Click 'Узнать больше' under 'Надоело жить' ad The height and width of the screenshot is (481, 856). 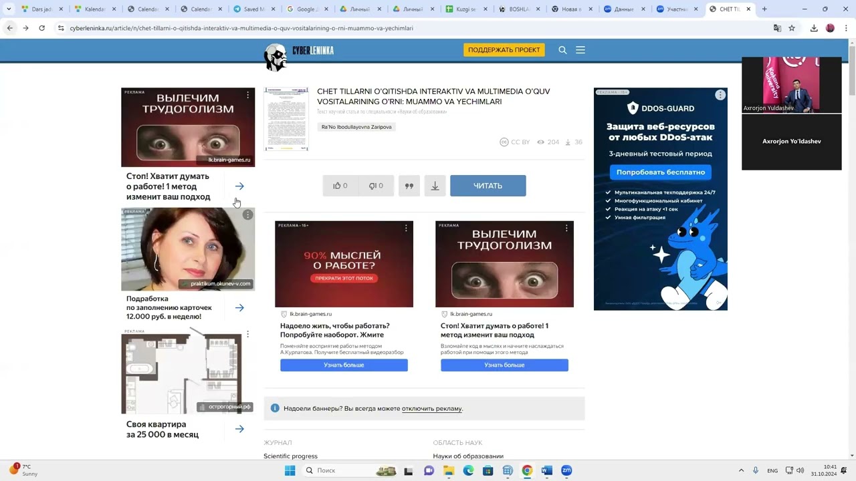(344, 365)
